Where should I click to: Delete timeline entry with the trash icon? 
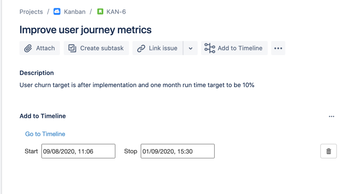(x=329, y=151)
